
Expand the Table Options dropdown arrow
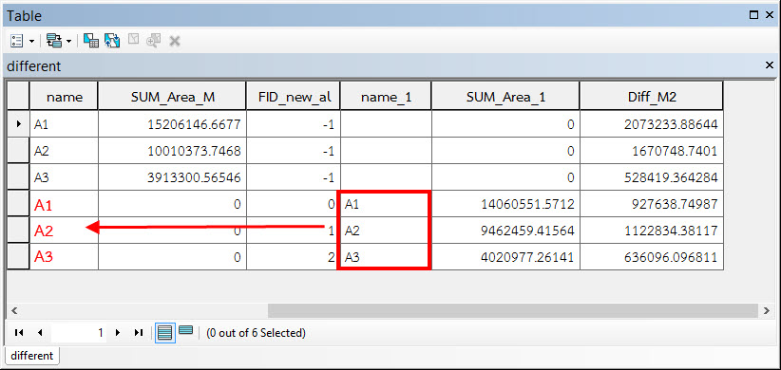32,42
